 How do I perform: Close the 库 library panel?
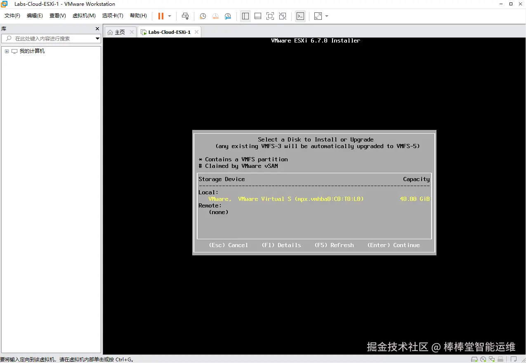[x=97, y=28]
